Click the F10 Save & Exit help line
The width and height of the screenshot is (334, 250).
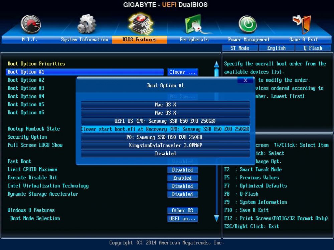coord(246,210)
